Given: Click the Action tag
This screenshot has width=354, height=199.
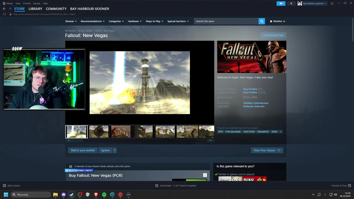Looking at the screenshot, I should [x=274, y=132].
